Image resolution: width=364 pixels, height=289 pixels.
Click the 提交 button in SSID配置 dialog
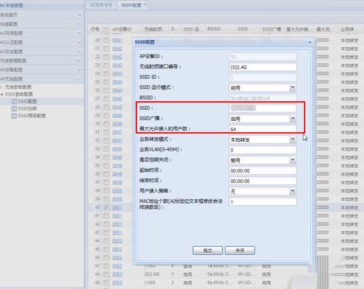click(x=207, y=250)
